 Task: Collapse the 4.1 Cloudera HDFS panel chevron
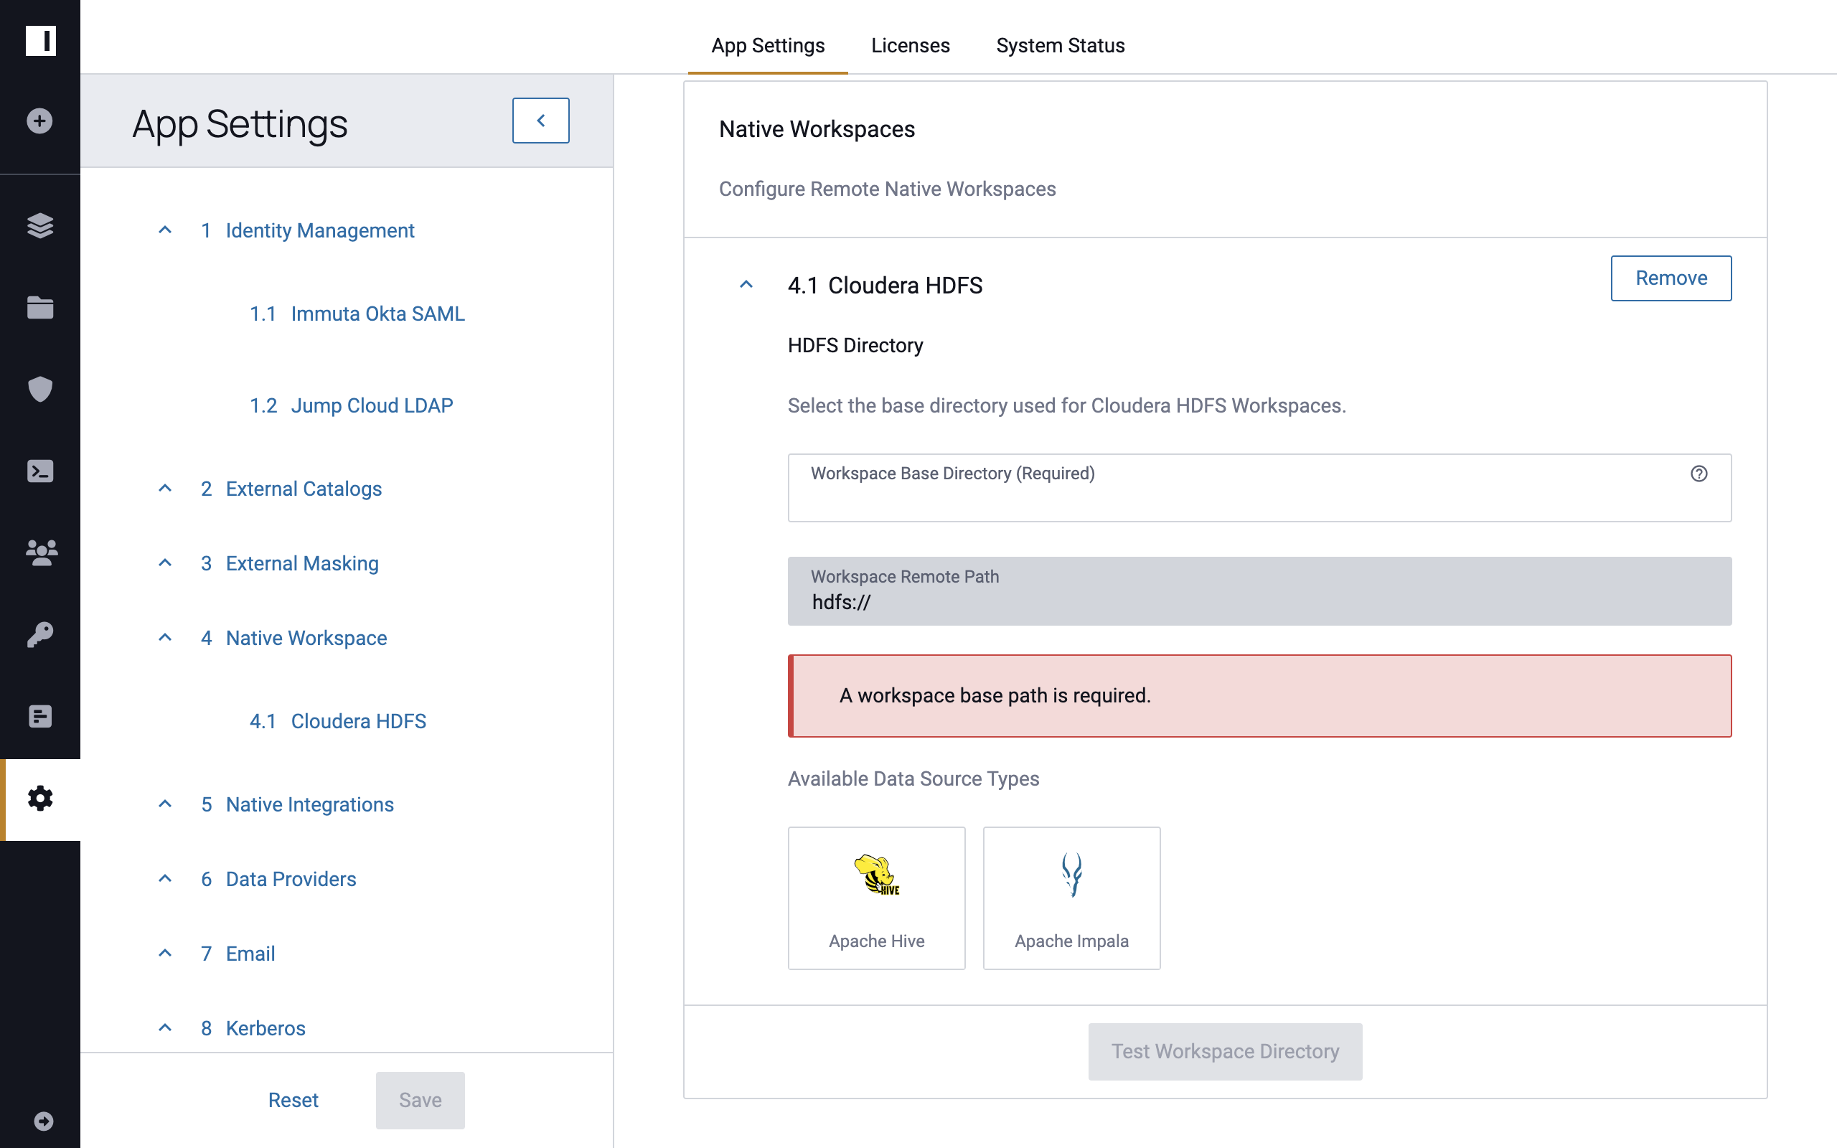click(746, 285)
